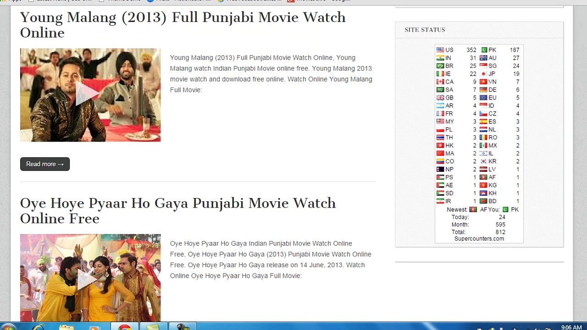Click the Mexico flag beside MX
Image resolution: width=587 pixels, height=330 pixels.
pos(483,145)
